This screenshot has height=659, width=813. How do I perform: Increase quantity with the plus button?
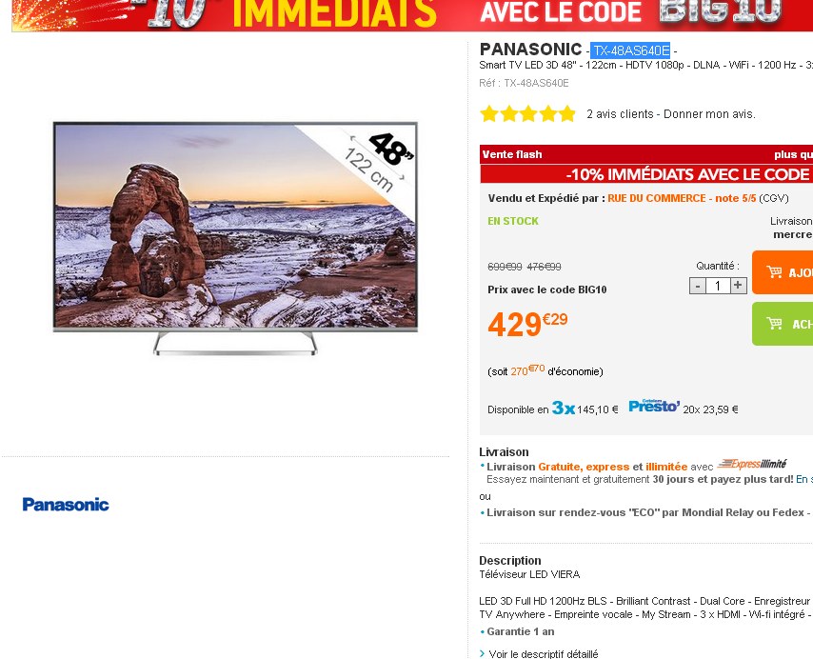(739, 286)
